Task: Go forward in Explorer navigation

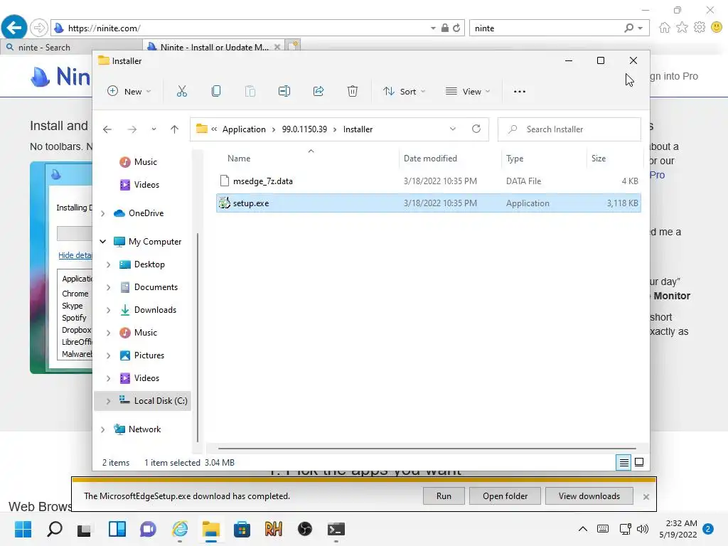Action: [x=132, y=129]
